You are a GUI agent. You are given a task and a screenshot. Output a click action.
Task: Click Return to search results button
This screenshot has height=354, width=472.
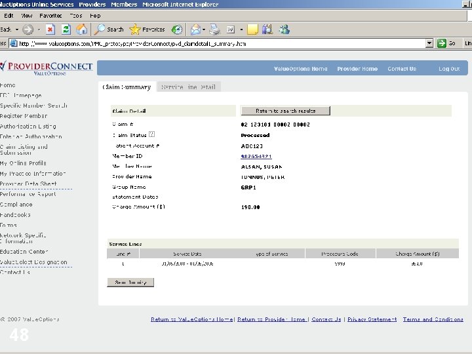point(285,111)
